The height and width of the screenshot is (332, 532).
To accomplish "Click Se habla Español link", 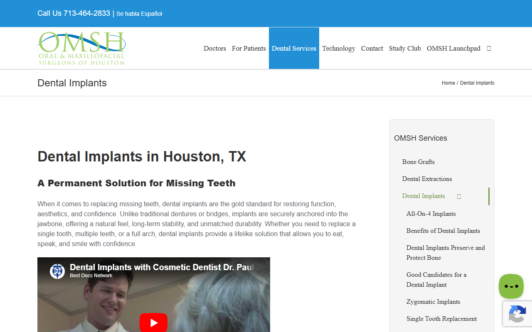I will 139,14.
